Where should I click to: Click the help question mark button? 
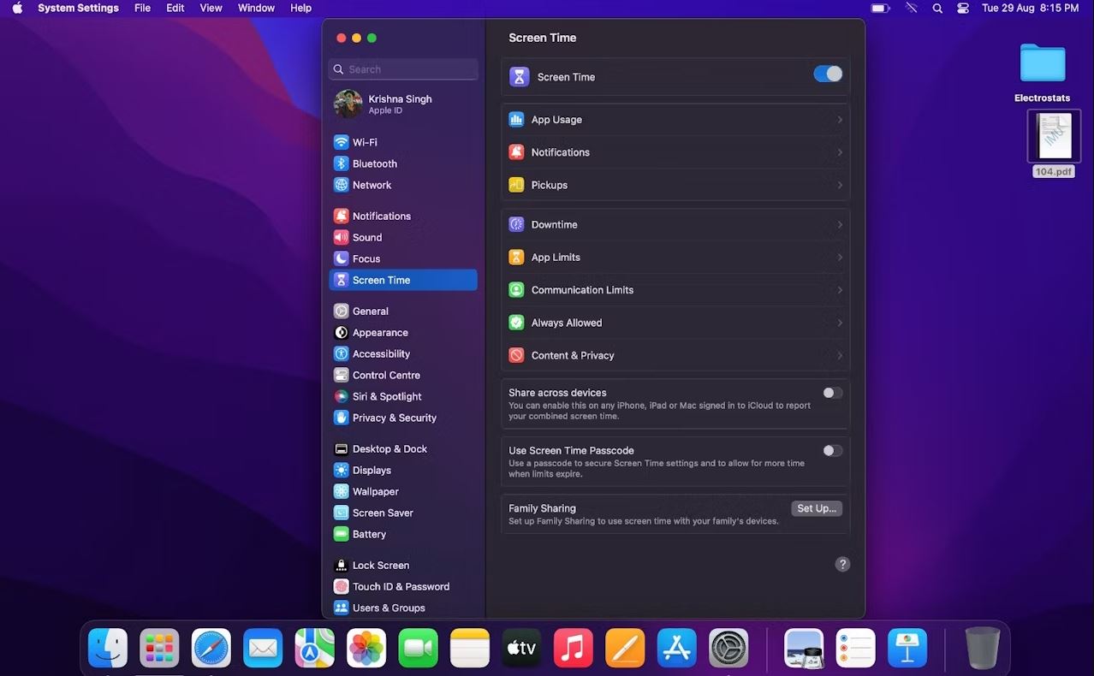842,564
